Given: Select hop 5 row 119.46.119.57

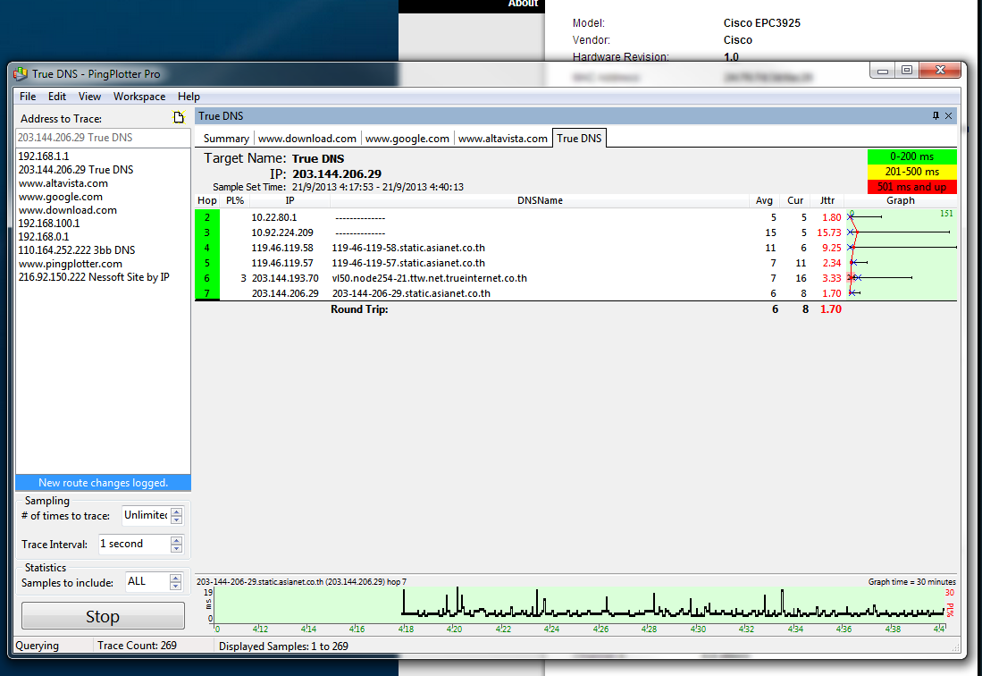Looking at the screenshot, I should point(575,263).
